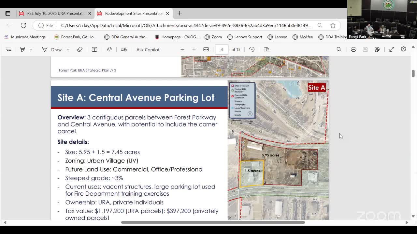The width and height of the screenshot is (417, 234).
Task: Rotate the PDF page
Action: click(x=251, y=49)
